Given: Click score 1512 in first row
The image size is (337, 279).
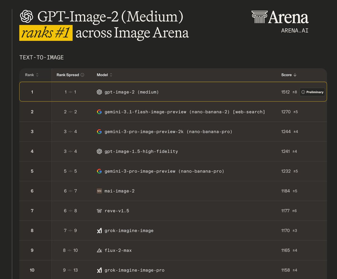Looking at the screenshot, I should click(x=285, y=92).
